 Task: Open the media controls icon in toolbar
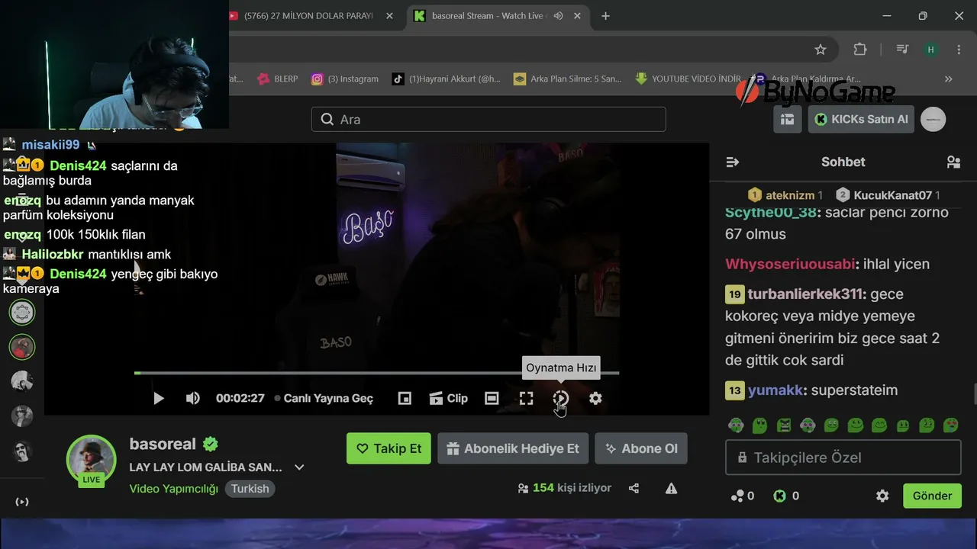point(902,50)
